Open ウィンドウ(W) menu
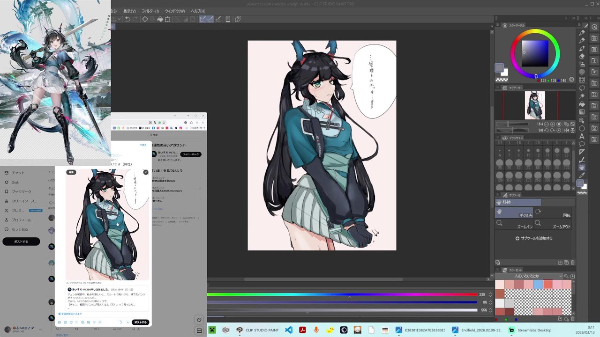The image size is (600, 337). 174,11
